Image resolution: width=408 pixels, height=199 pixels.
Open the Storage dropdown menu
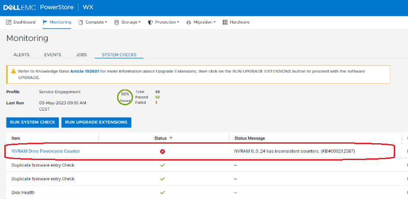coord(128,22)
